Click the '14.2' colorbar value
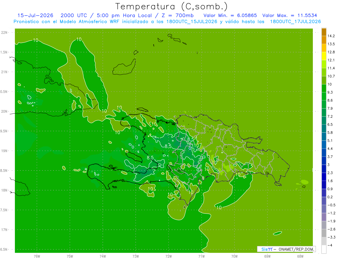This screenshot has height=260, width=337. tap(331, 36)
